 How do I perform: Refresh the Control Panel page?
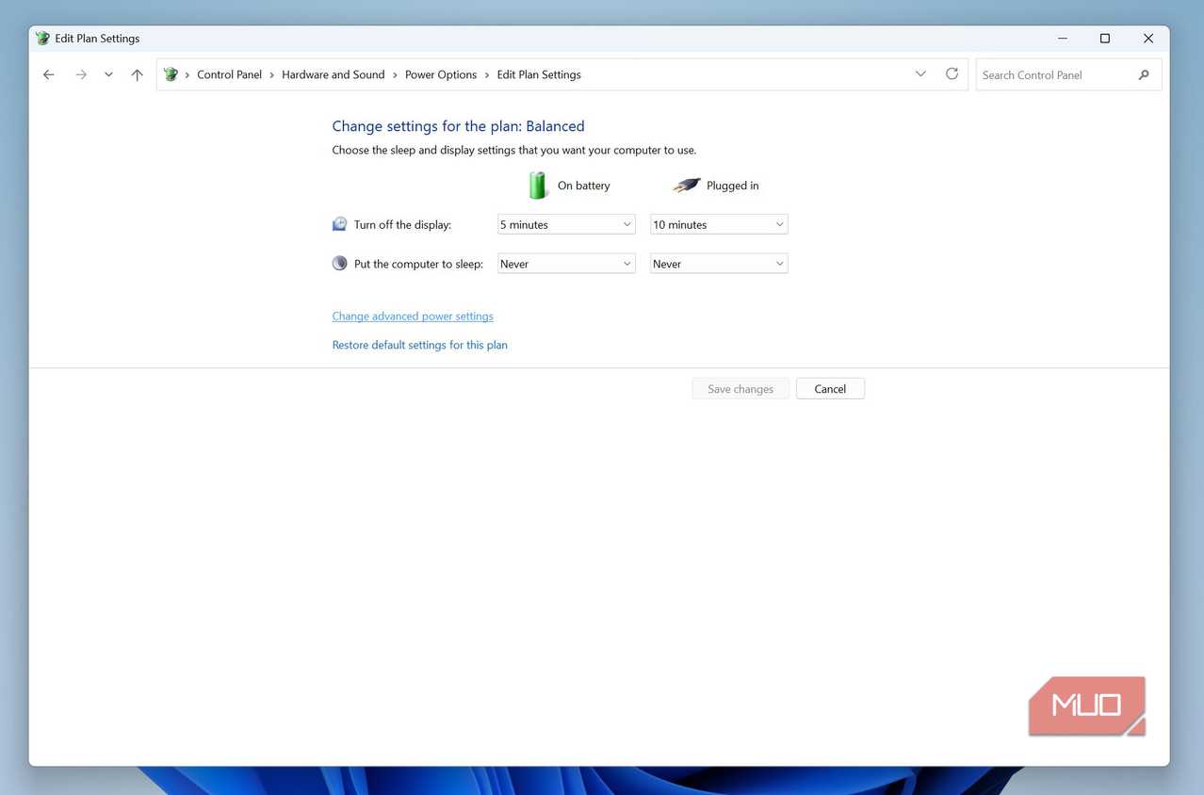952,73
